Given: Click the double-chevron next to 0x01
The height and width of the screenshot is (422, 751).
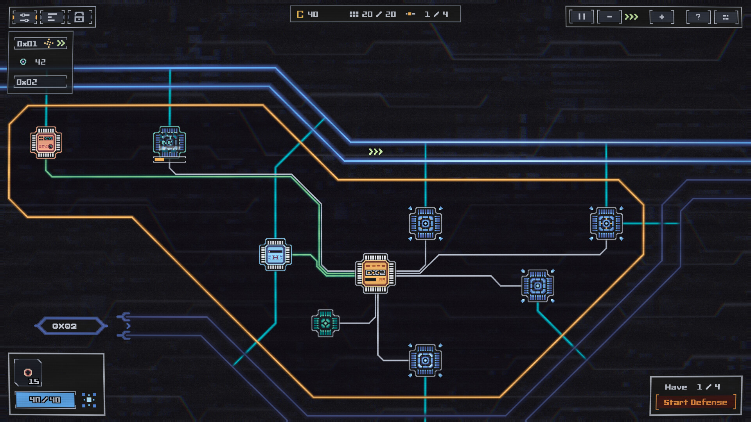Looking at the screenshot, I should point(61,43).
